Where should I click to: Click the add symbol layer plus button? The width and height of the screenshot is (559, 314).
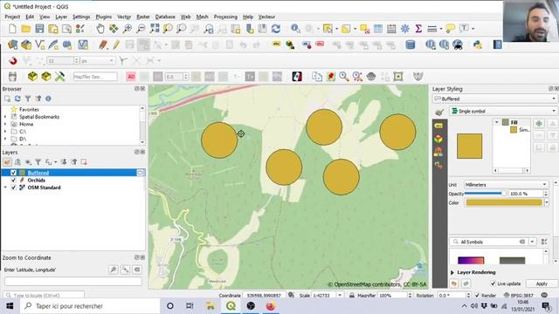[x=539, y=123]
